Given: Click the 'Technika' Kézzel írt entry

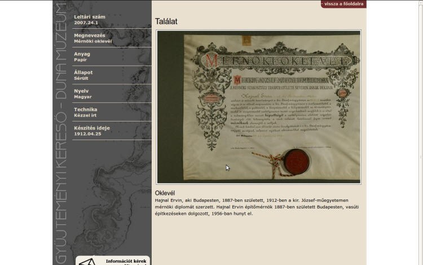Looking at the screenshot, I should tap(85, 112).
